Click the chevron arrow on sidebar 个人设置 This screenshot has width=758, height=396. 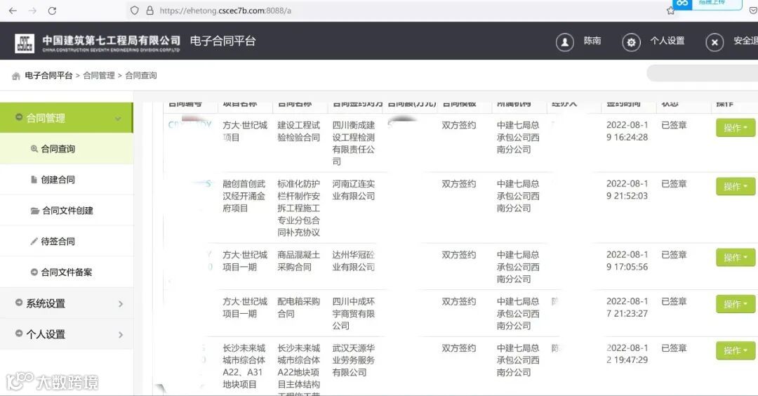[x=121, y=335]
